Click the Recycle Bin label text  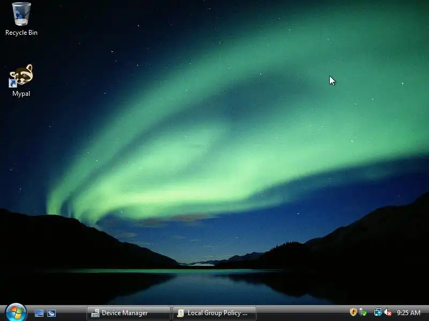21,33
